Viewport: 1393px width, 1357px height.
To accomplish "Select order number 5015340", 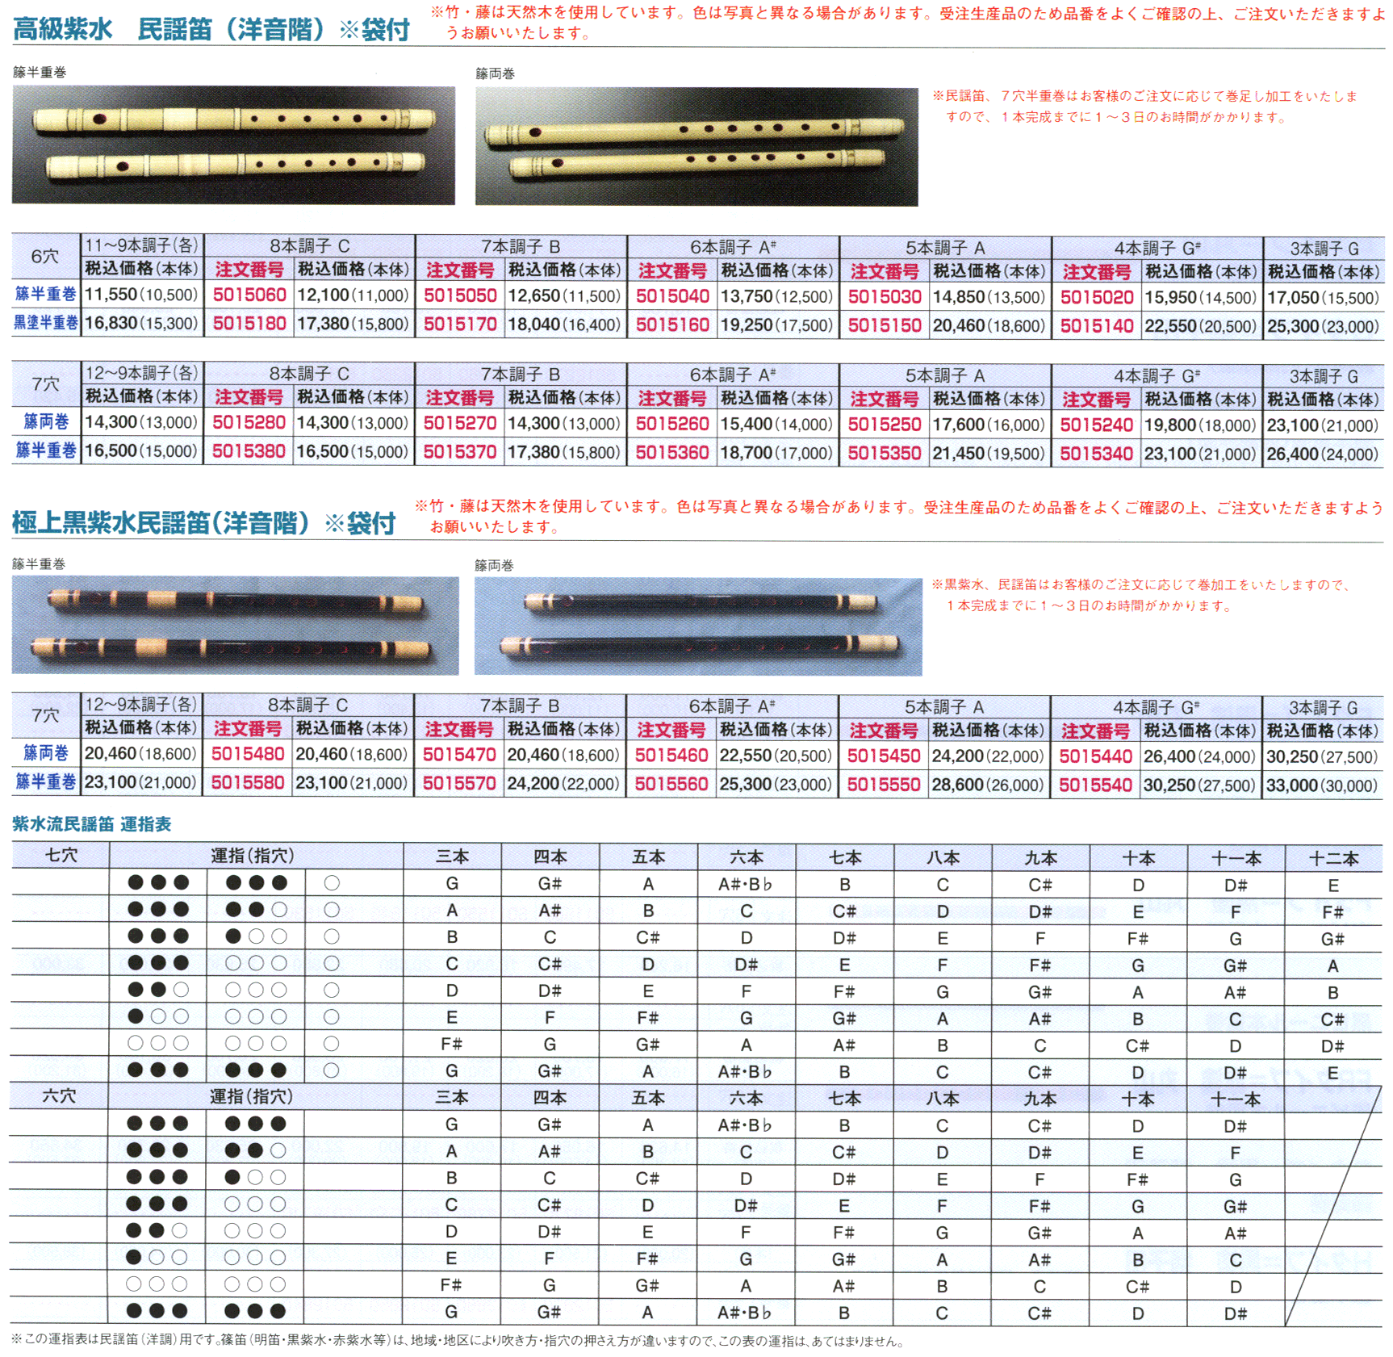I will click(1097, 454).
